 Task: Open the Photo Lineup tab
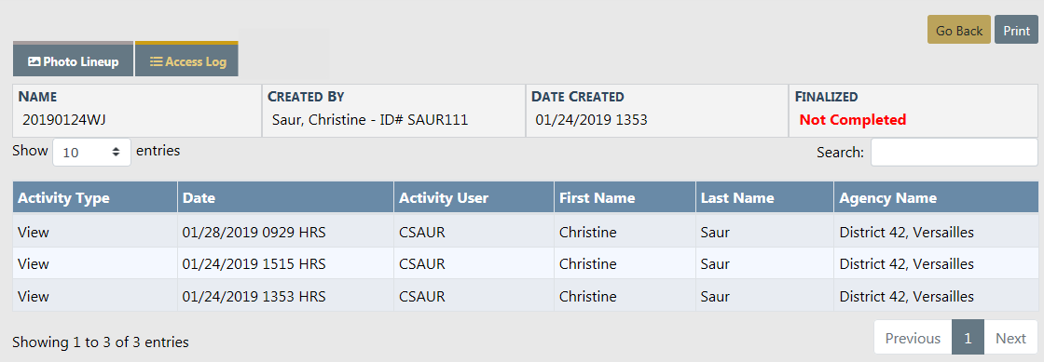[x=74, y=60]
